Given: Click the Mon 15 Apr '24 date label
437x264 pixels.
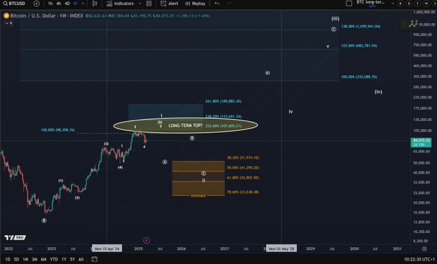Looking at the screenshot, I should [x=107, y=249].
